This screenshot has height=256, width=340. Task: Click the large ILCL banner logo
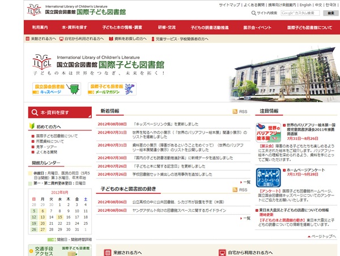[42, 62]
